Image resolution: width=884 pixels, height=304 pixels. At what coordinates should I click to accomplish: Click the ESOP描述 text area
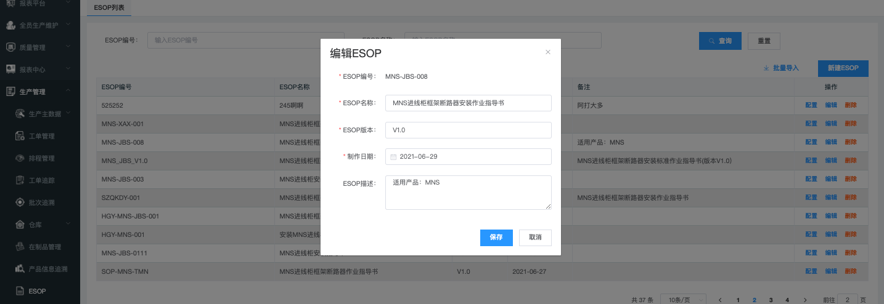468,193
